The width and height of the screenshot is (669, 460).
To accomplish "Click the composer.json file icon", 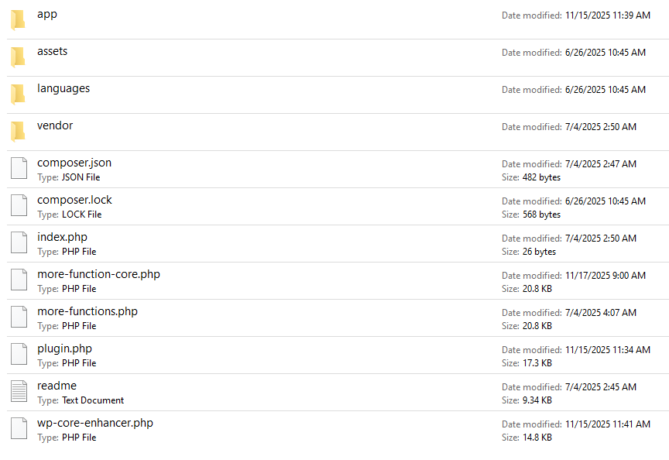I will coord(19,169).
